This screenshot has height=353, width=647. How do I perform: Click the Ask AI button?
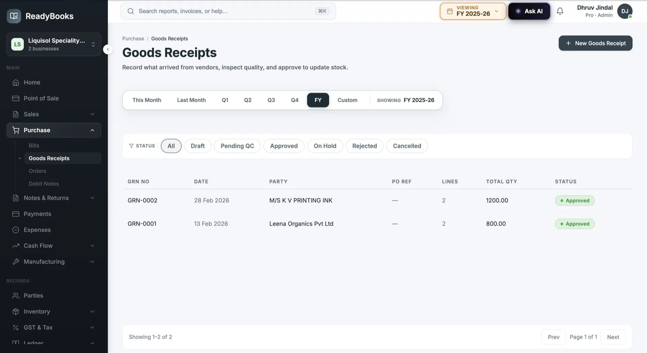coord(529,11)
